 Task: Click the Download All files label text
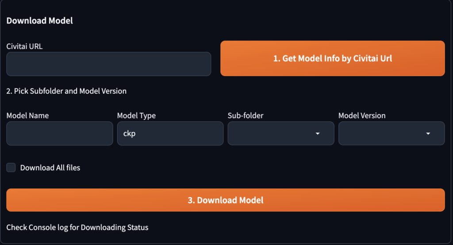coord(50,168)
